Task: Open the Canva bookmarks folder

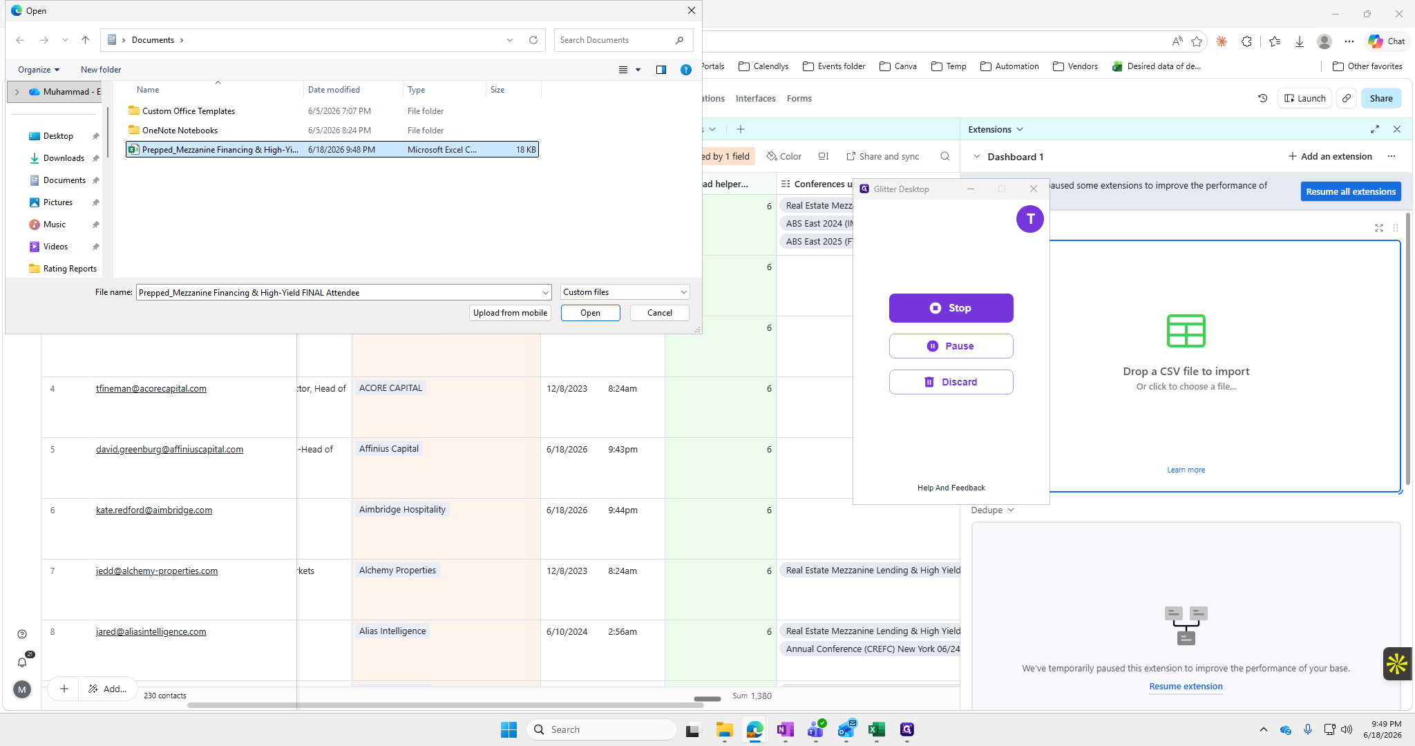Action: (898, 66)
